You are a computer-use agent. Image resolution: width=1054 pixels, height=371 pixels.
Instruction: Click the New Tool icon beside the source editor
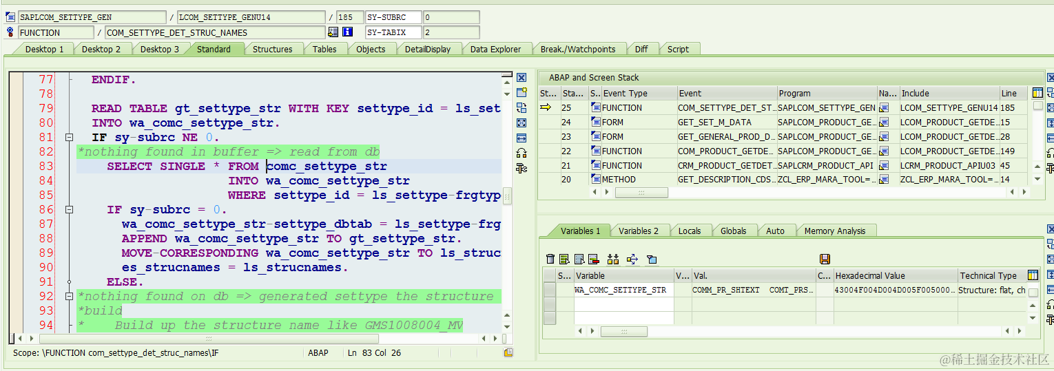point(521,92)
